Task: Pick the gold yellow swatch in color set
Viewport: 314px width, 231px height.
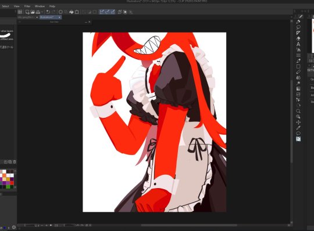Action: click(8, 179)
